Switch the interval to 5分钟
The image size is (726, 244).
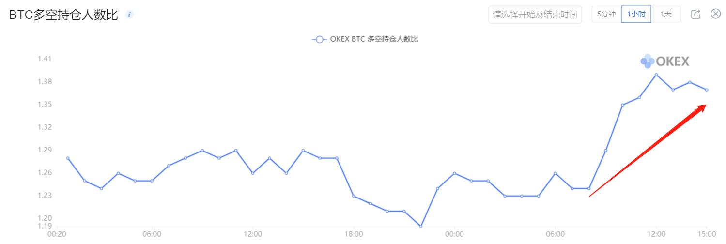click(x=606, y=14)
